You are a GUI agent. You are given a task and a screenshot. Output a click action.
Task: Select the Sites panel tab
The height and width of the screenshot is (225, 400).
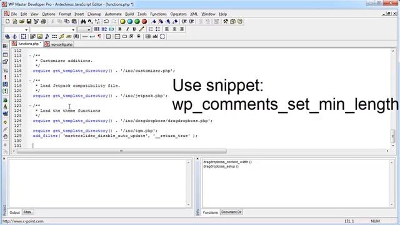tap(27, 212)
